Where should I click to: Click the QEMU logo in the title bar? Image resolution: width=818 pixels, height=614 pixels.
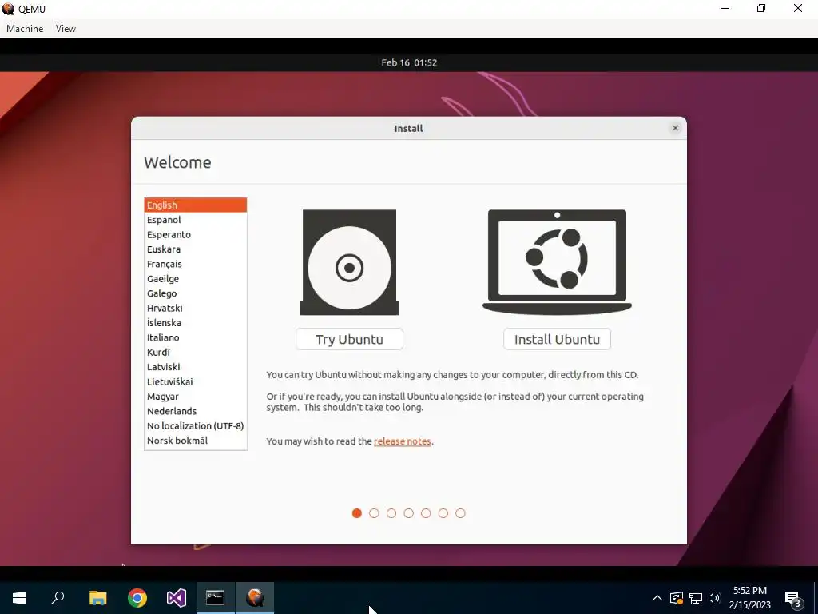[x=8, y=9]
